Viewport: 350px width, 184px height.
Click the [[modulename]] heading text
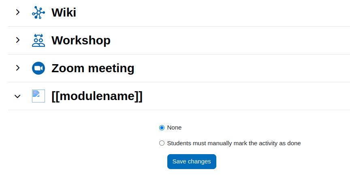(x=97, y=96)
